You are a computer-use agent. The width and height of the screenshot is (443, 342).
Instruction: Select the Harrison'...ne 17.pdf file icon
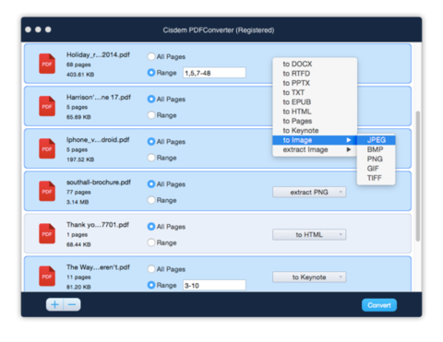pos(47,106)
